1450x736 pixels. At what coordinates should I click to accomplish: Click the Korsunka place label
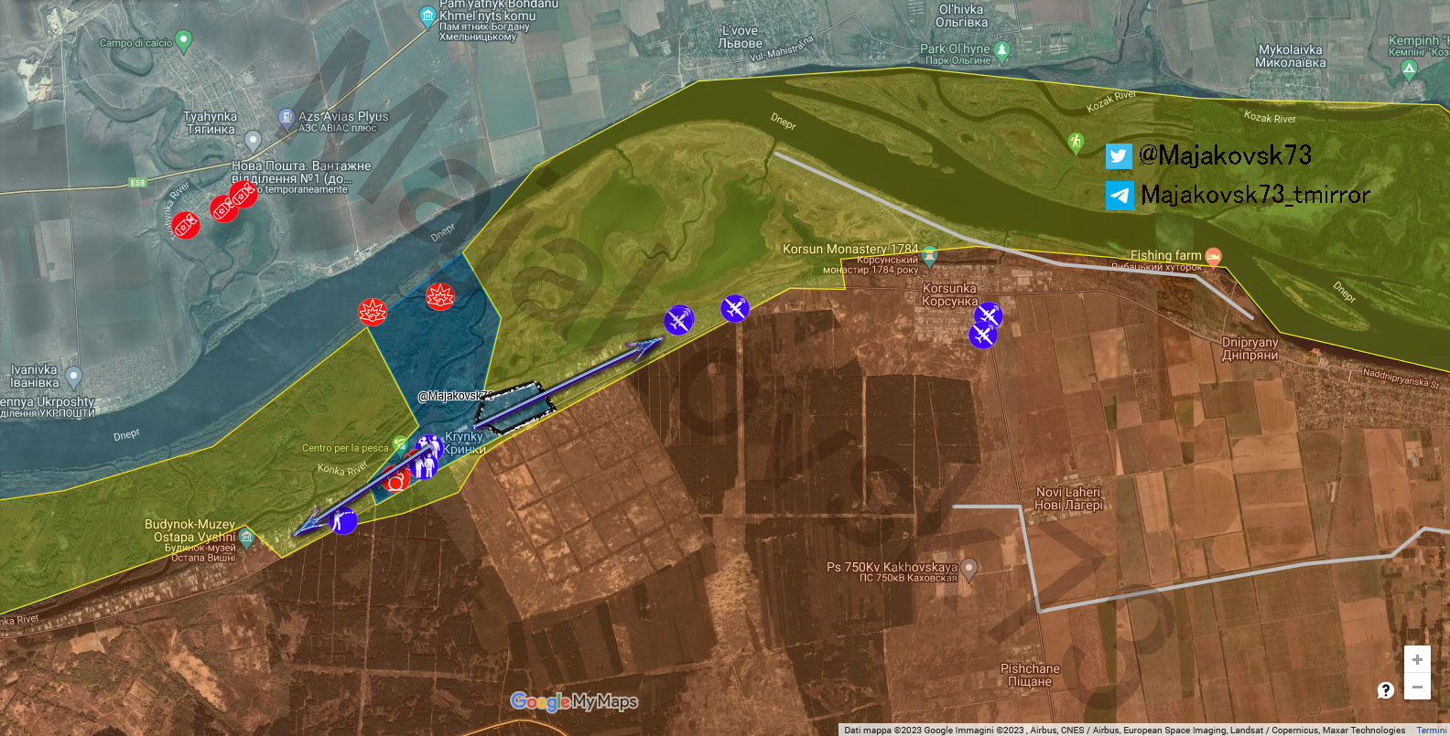pyautogui.click(x=949, y=294)
